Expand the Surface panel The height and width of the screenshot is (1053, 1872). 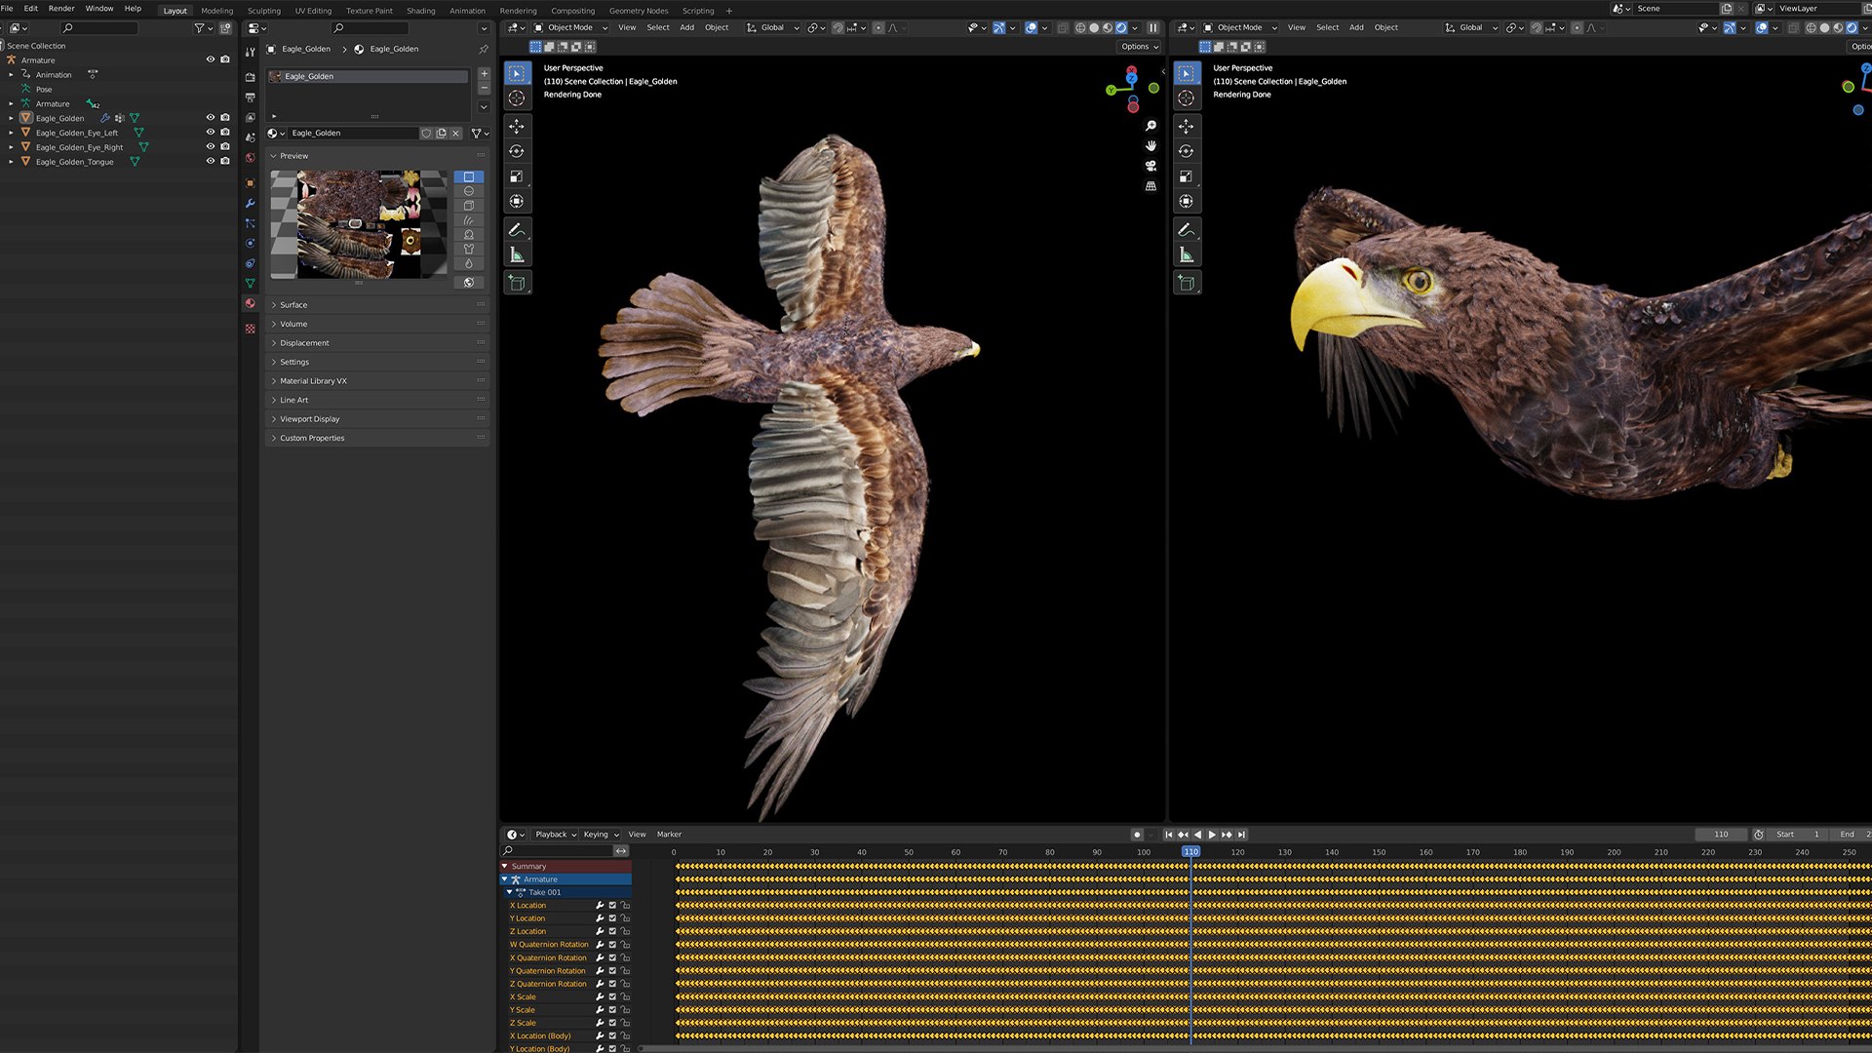[377, 305]
